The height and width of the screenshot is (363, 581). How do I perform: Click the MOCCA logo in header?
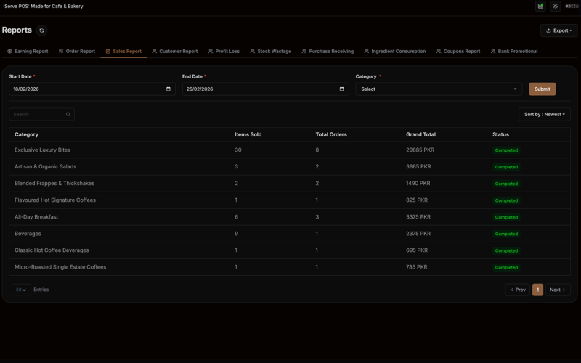tap(572, 7)
